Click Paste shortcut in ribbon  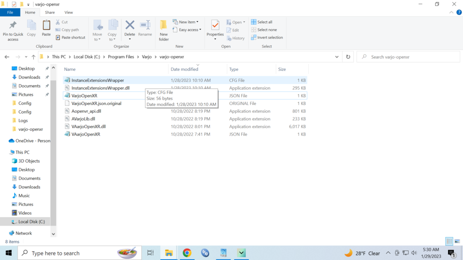click(x=70, y=37)
